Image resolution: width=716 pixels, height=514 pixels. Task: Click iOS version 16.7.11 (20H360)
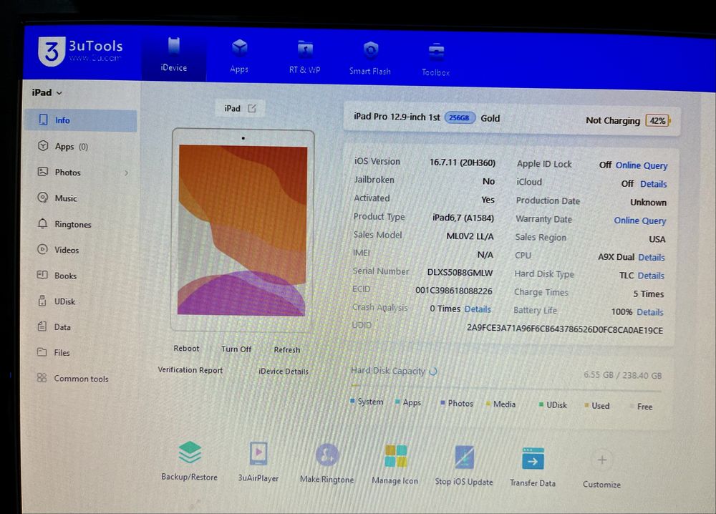pos(462,163)
